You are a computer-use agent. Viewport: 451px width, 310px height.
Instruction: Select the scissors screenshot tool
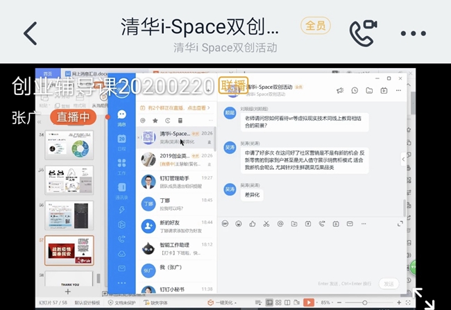click(266, 223)
